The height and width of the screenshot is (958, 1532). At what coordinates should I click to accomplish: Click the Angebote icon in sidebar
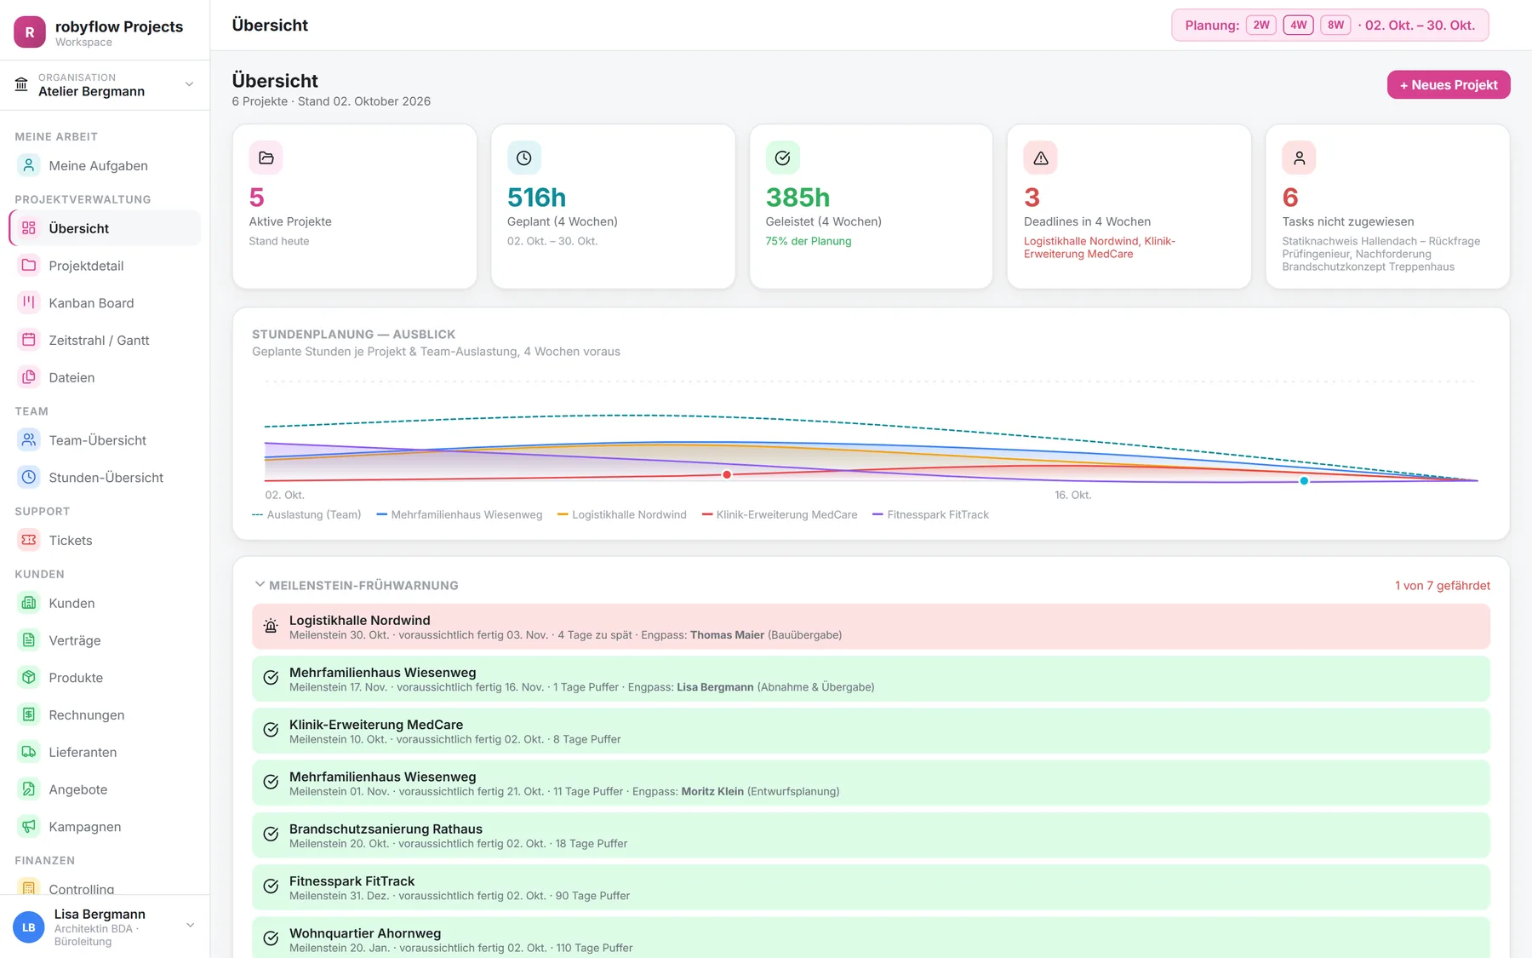[x=29, y=789]
